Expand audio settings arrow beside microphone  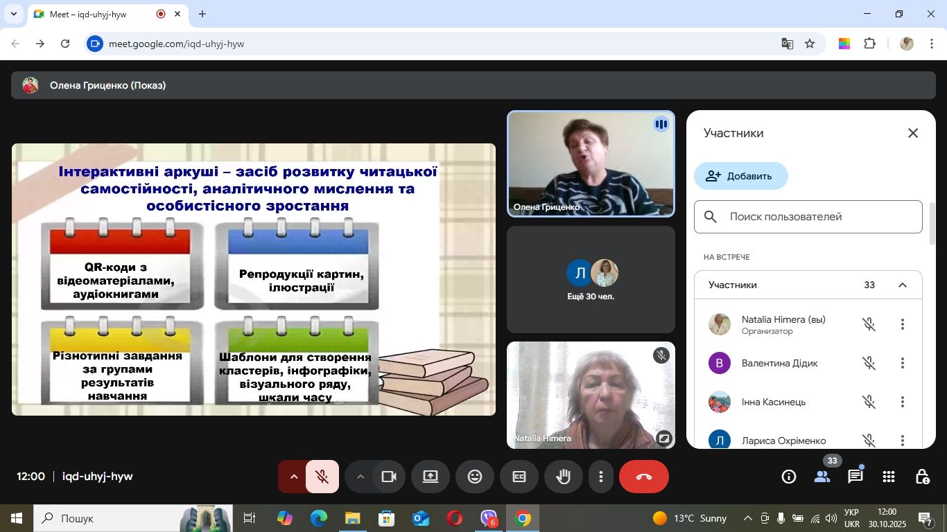(x=293, y=477)
